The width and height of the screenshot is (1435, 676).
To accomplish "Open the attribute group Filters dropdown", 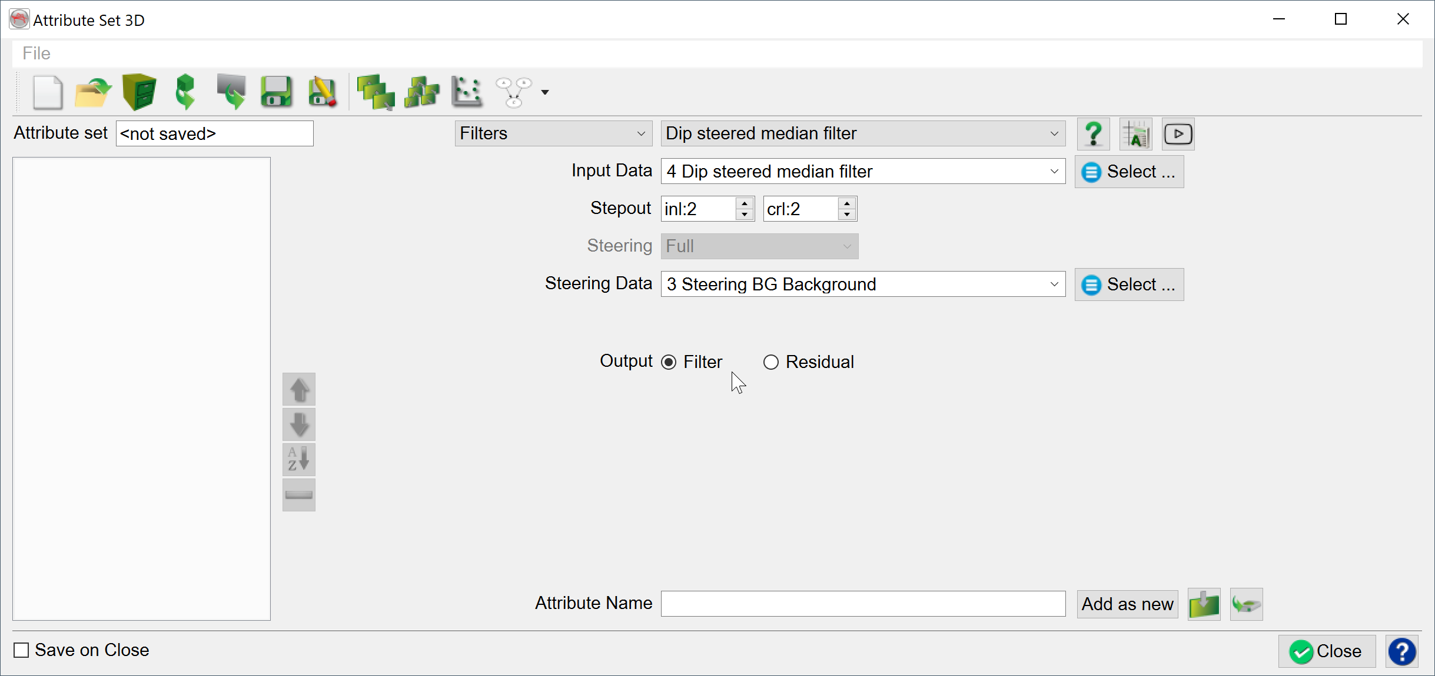I will [552, 133].
